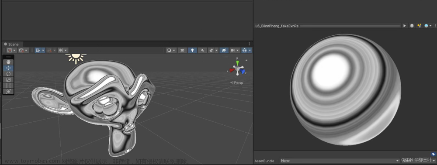
Task: Click the red X axis on gizmo
Action: (x=232, y=70)
